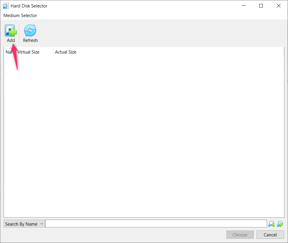This screenshot has width=288, height=243.
Task: Cancel the Hard Disk Selector dialog
Action: [x=270, y=235]
